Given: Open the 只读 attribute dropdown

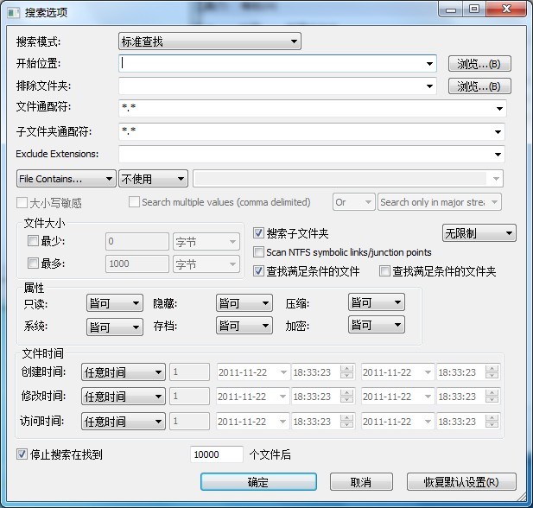Looking at the screenshot, I should coord(114,303).
